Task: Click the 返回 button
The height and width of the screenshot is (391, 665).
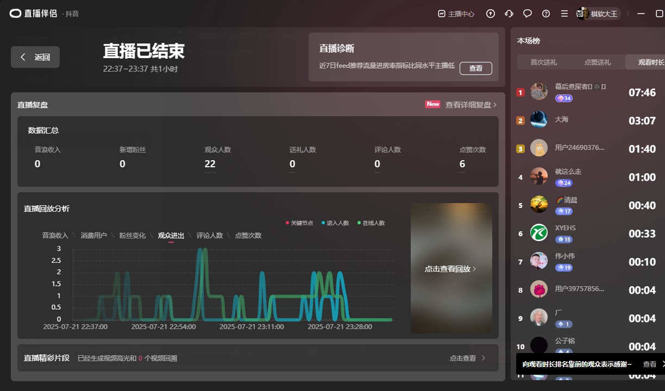Action: 35,57
